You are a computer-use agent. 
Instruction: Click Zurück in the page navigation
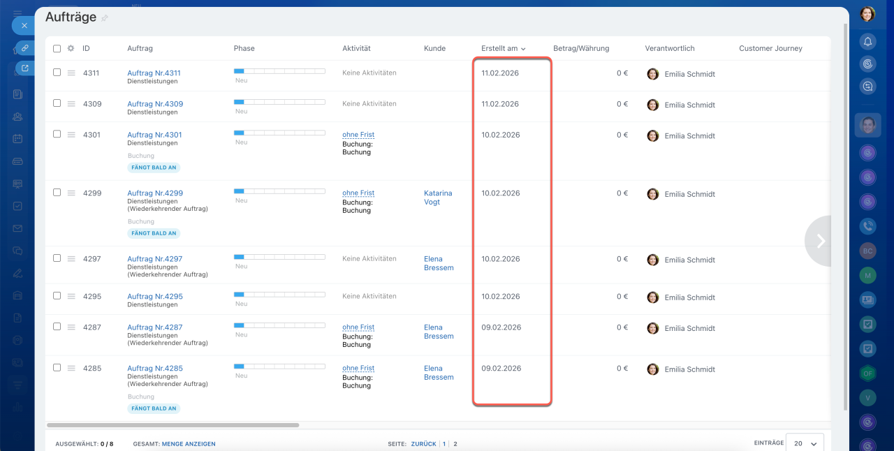pyautogui.click(x=423, y=444)
